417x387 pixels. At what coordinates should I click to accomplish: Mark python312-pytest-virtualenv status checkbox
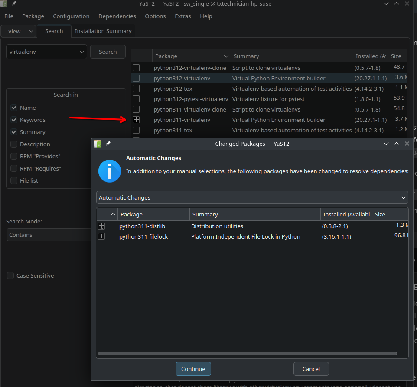tap(136, 99)
